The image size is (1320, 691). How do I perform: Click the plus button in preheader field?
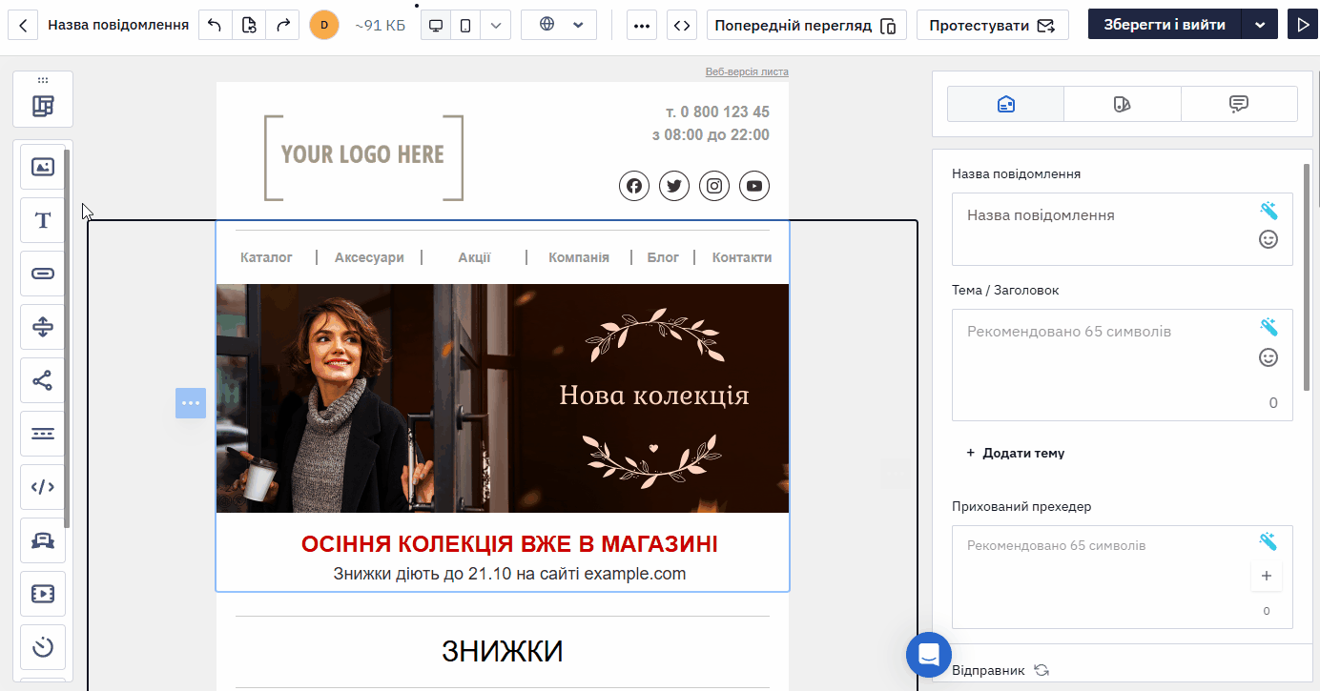(x=1267, y=576)
